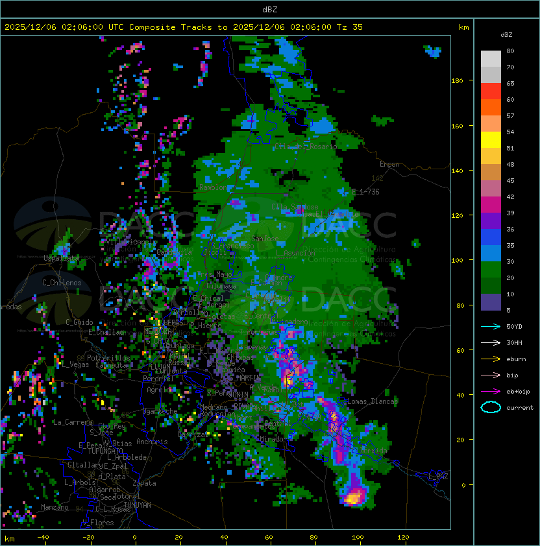Screen dimensions: 540x546
Task: Click the C_Chilenos map label
Action: pos(62,283)
